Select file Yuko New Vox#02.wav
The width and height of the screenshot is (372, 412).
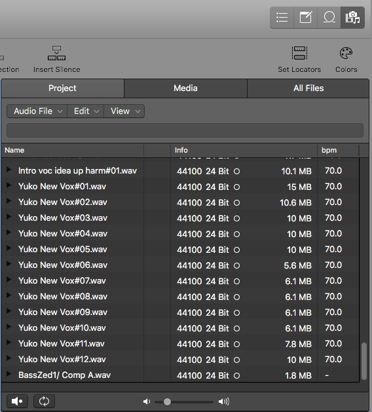tap(63, 202)
